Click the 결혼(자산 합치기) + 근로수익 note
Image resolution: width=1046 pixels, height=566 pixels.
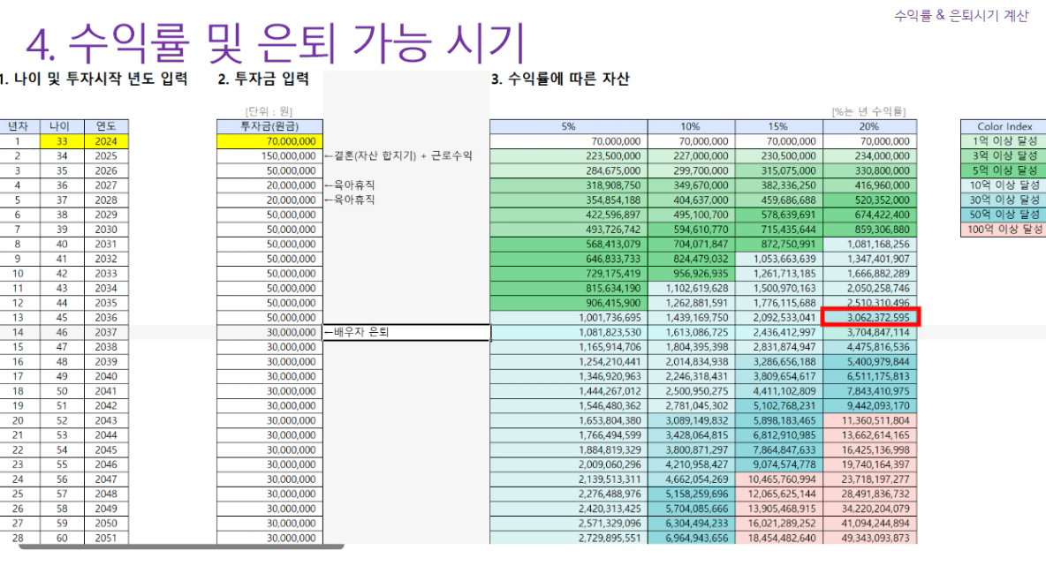398,156
